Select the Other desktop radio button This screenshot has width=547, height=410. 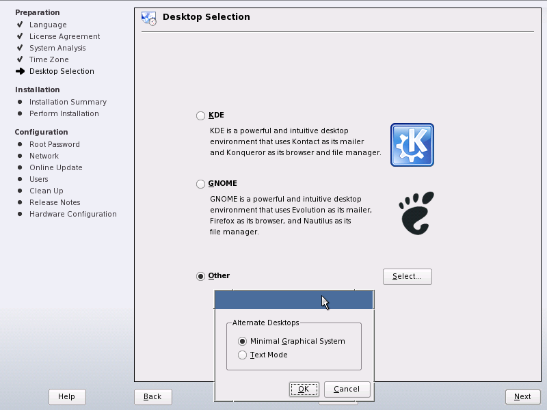pyautogui.click(x=200, y=276)
